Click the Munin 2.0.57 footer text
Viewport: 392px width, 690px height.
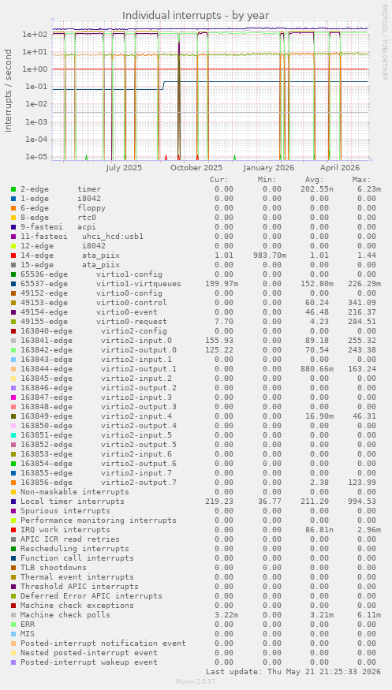pos(196,681)
